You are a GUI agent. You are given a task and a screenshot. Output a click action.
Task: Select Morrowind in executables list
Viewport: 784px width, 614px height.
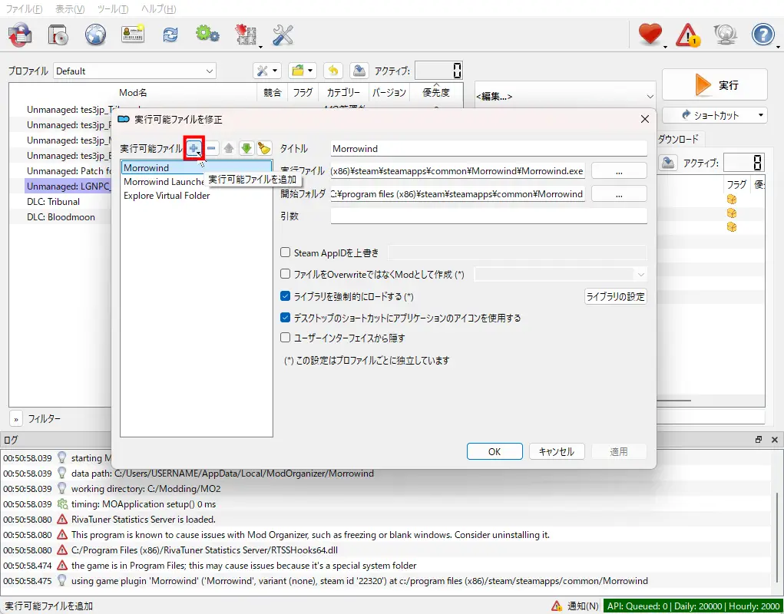point(197,167)
